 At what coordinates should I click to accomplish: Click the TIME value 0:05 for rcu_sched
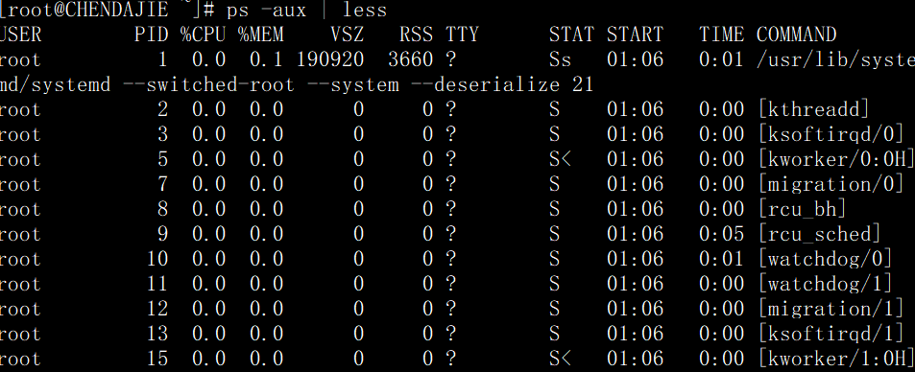722,234
